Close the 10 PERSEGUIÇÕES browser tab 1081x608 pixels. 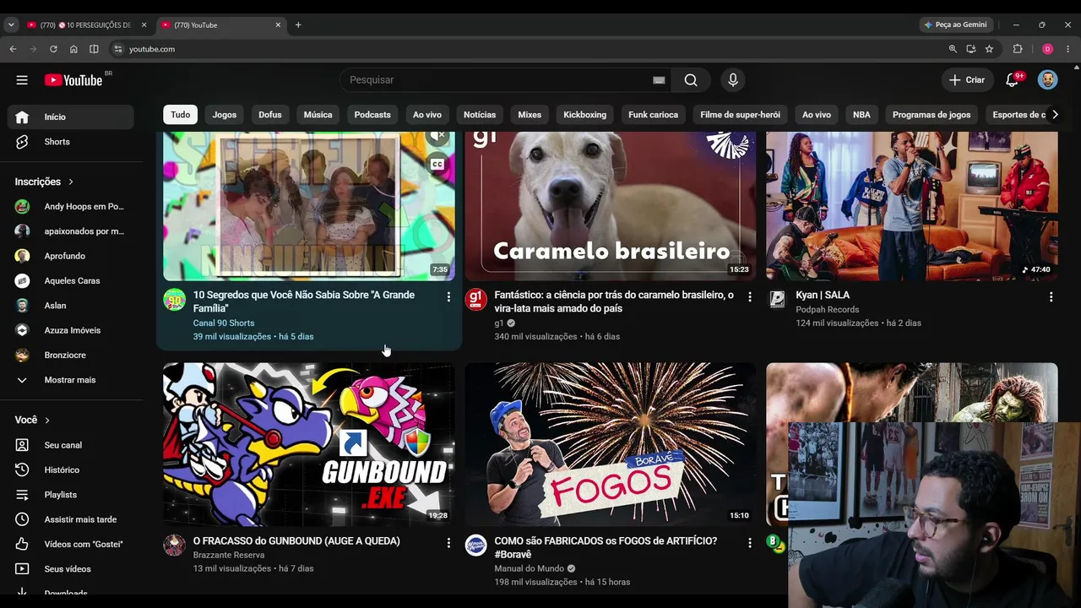(x=144, y=25)
